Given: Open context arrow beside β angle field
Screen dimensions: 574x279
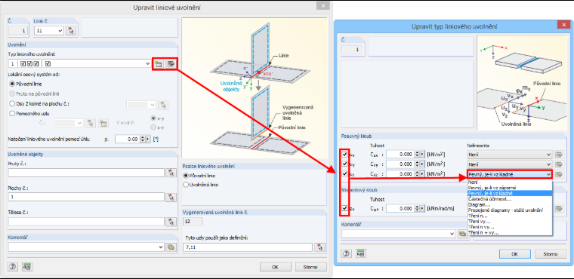Looking at the screenshot, I should point(148,139).
